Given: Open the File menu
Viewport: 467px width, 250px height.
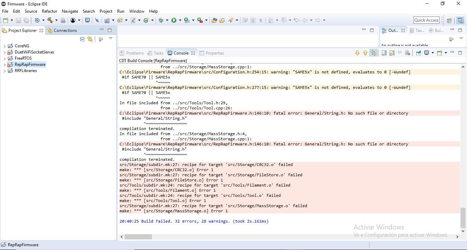Looking at the screenshot, I should [5, 11].
